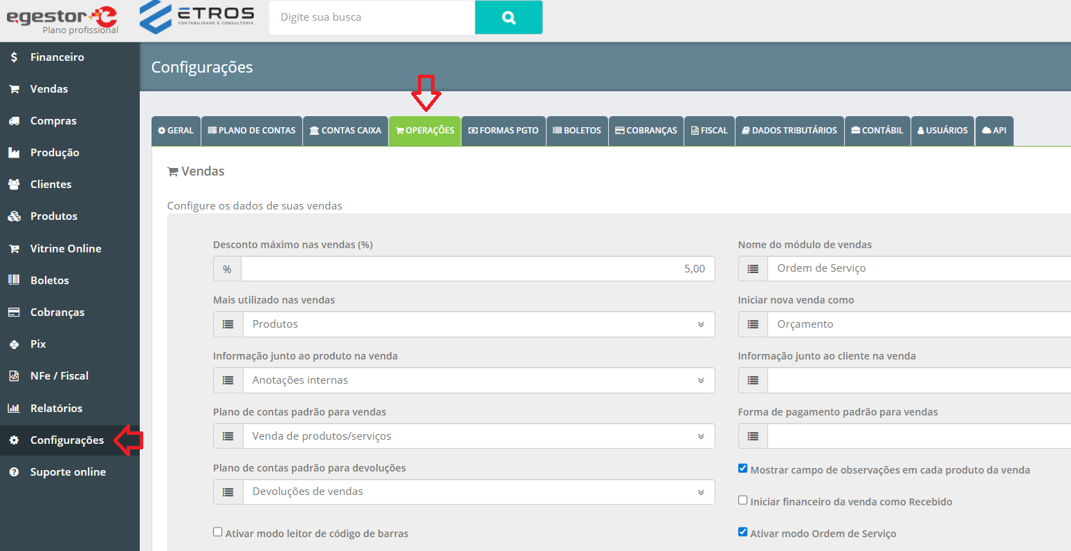
Task: Open 'Mais utilizado nas vendas' dropdown
Action: (479, 324)
